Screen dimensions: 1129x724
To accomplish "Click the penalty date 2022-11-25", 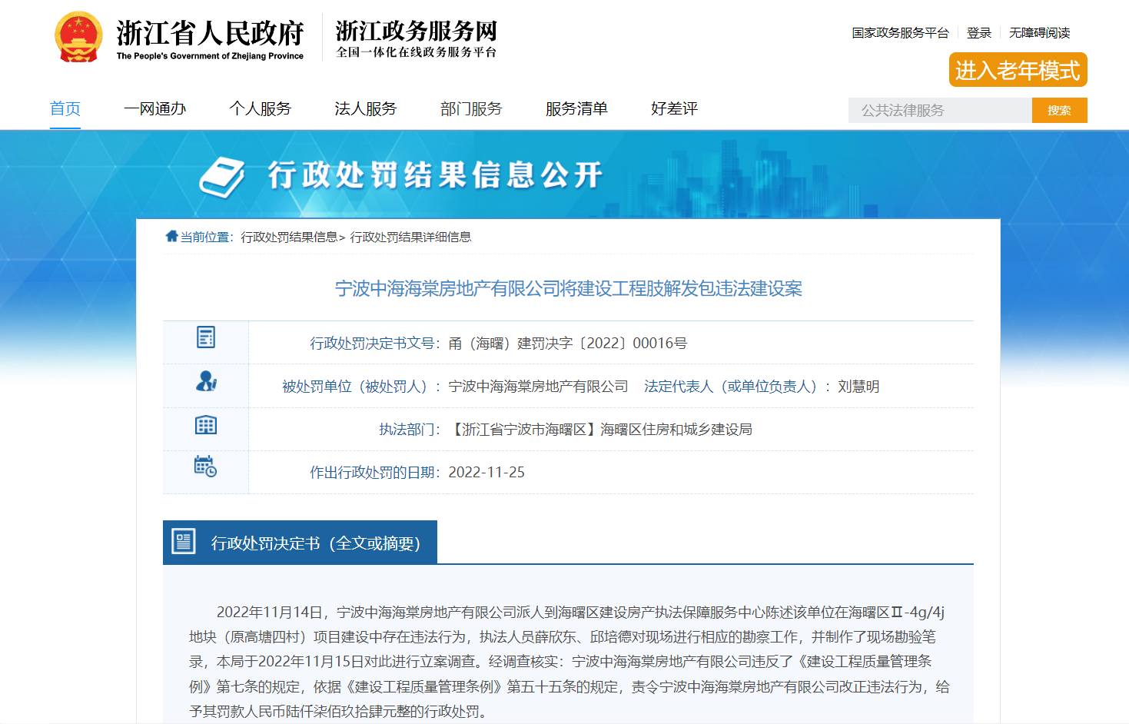I will point(486,472).
